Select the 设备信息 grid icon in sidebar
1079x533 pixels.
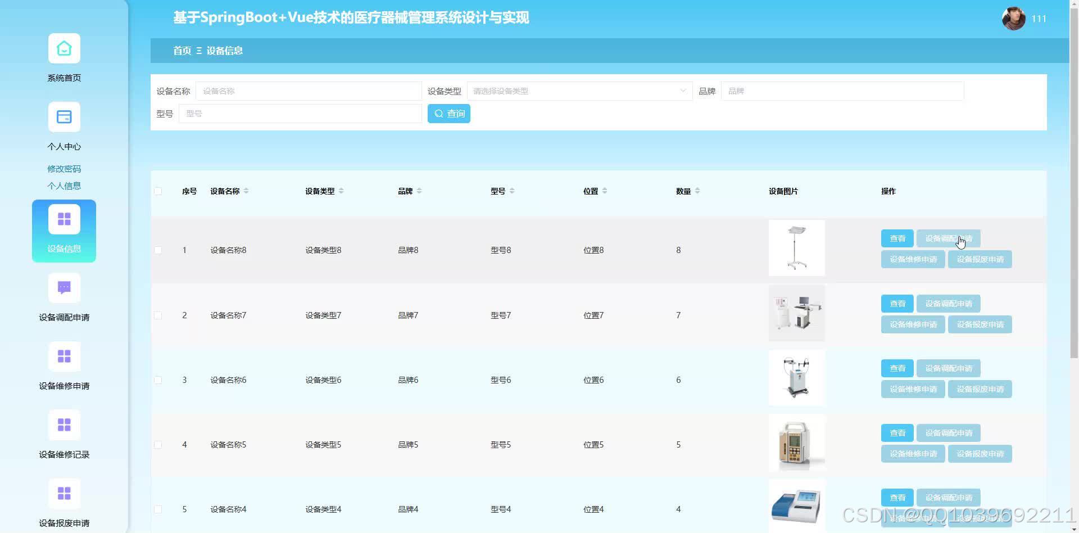click(64, 218)
